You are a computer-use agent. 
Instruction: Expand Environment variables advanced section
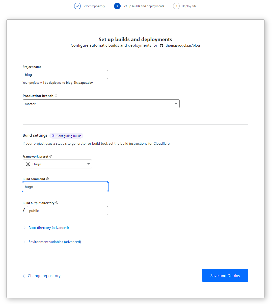tap(55, 242)
